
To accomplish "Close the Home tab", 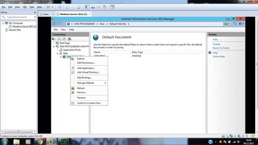I will coord(52,14).
